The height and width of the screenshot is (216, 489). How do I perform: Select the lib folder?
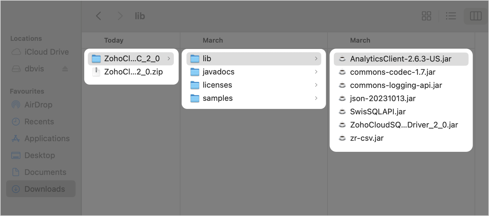tap(207, 59)
